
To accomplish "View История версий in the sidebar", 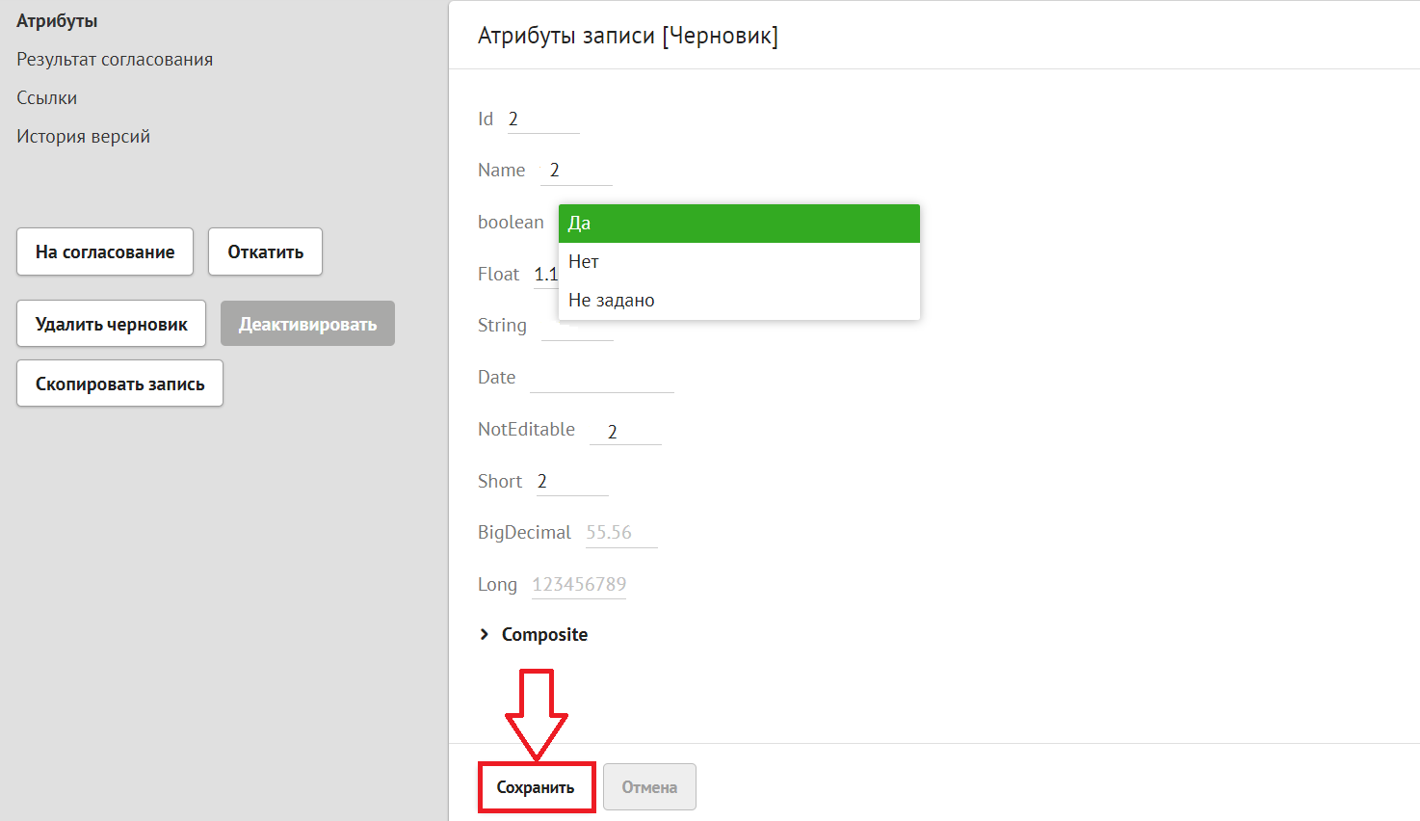I will [83, 137].
